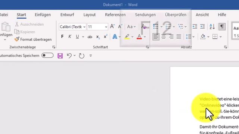Viewport: 239px width, 134px height.
Task: Expand text effects dropdown arrow
Action: point(120,37)
